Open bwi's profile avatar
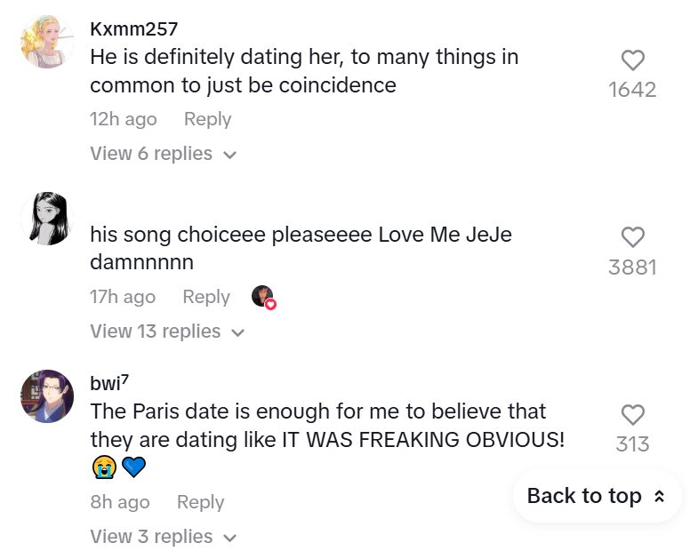 pos(46,396)
